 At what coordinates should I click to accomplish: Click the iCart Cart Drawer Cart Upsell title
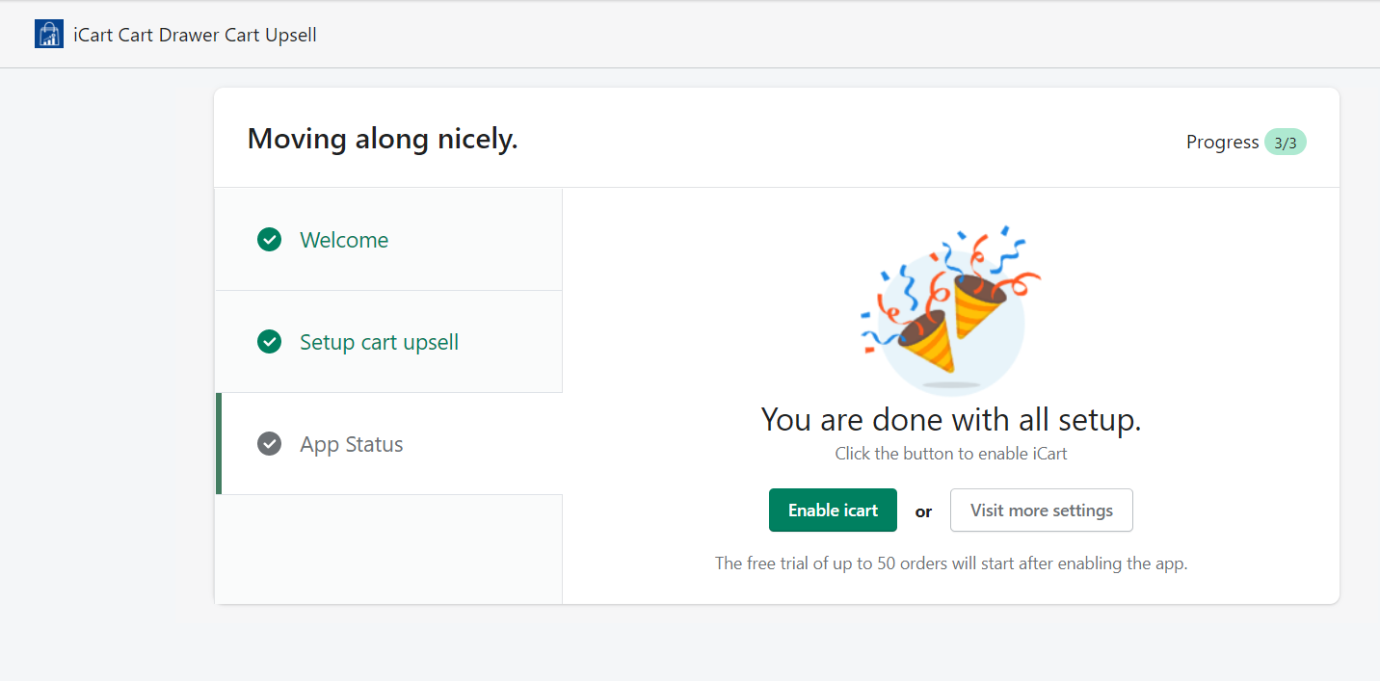point(195,35)
